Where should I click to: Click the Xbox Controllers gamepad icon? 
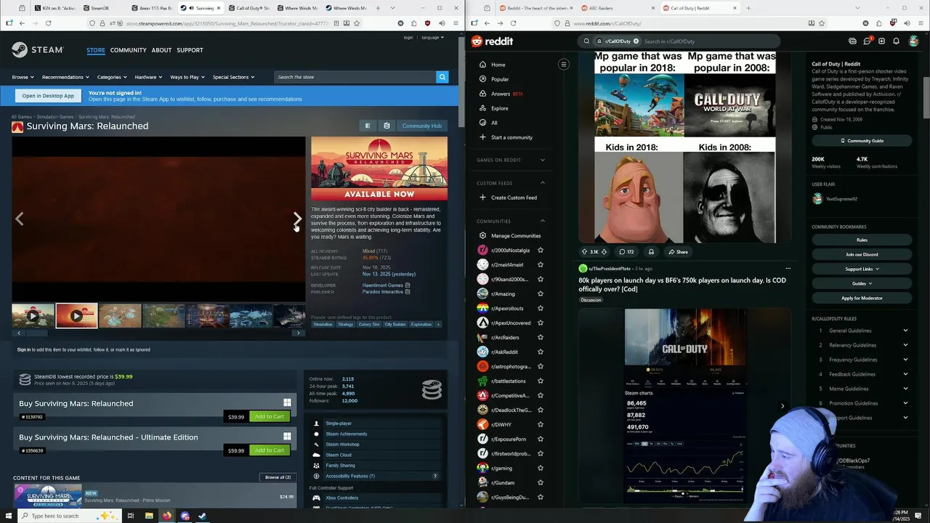(316, 498)
